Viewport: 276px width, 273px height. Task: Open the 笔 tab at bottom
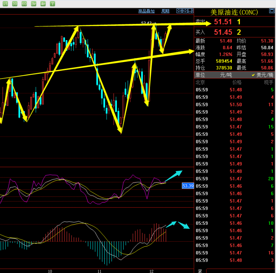(x=200, y=271)
